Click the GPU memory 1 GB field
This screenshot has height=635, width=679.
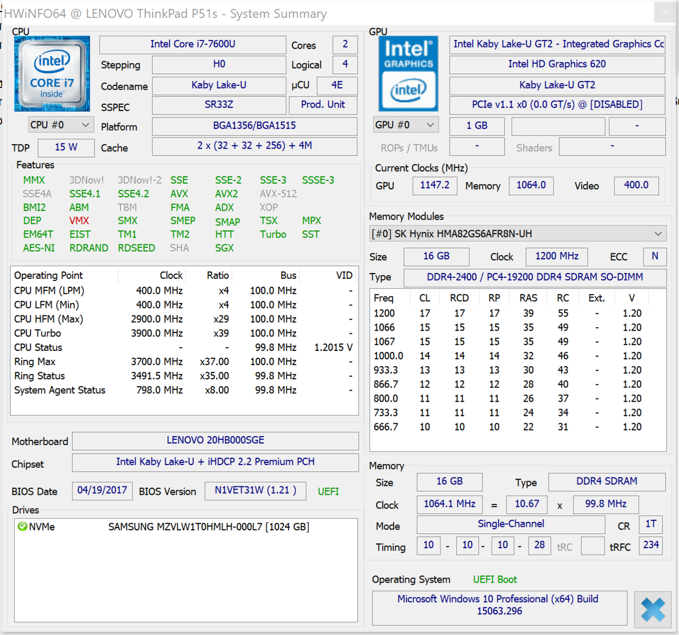click(x=477, y=126)
